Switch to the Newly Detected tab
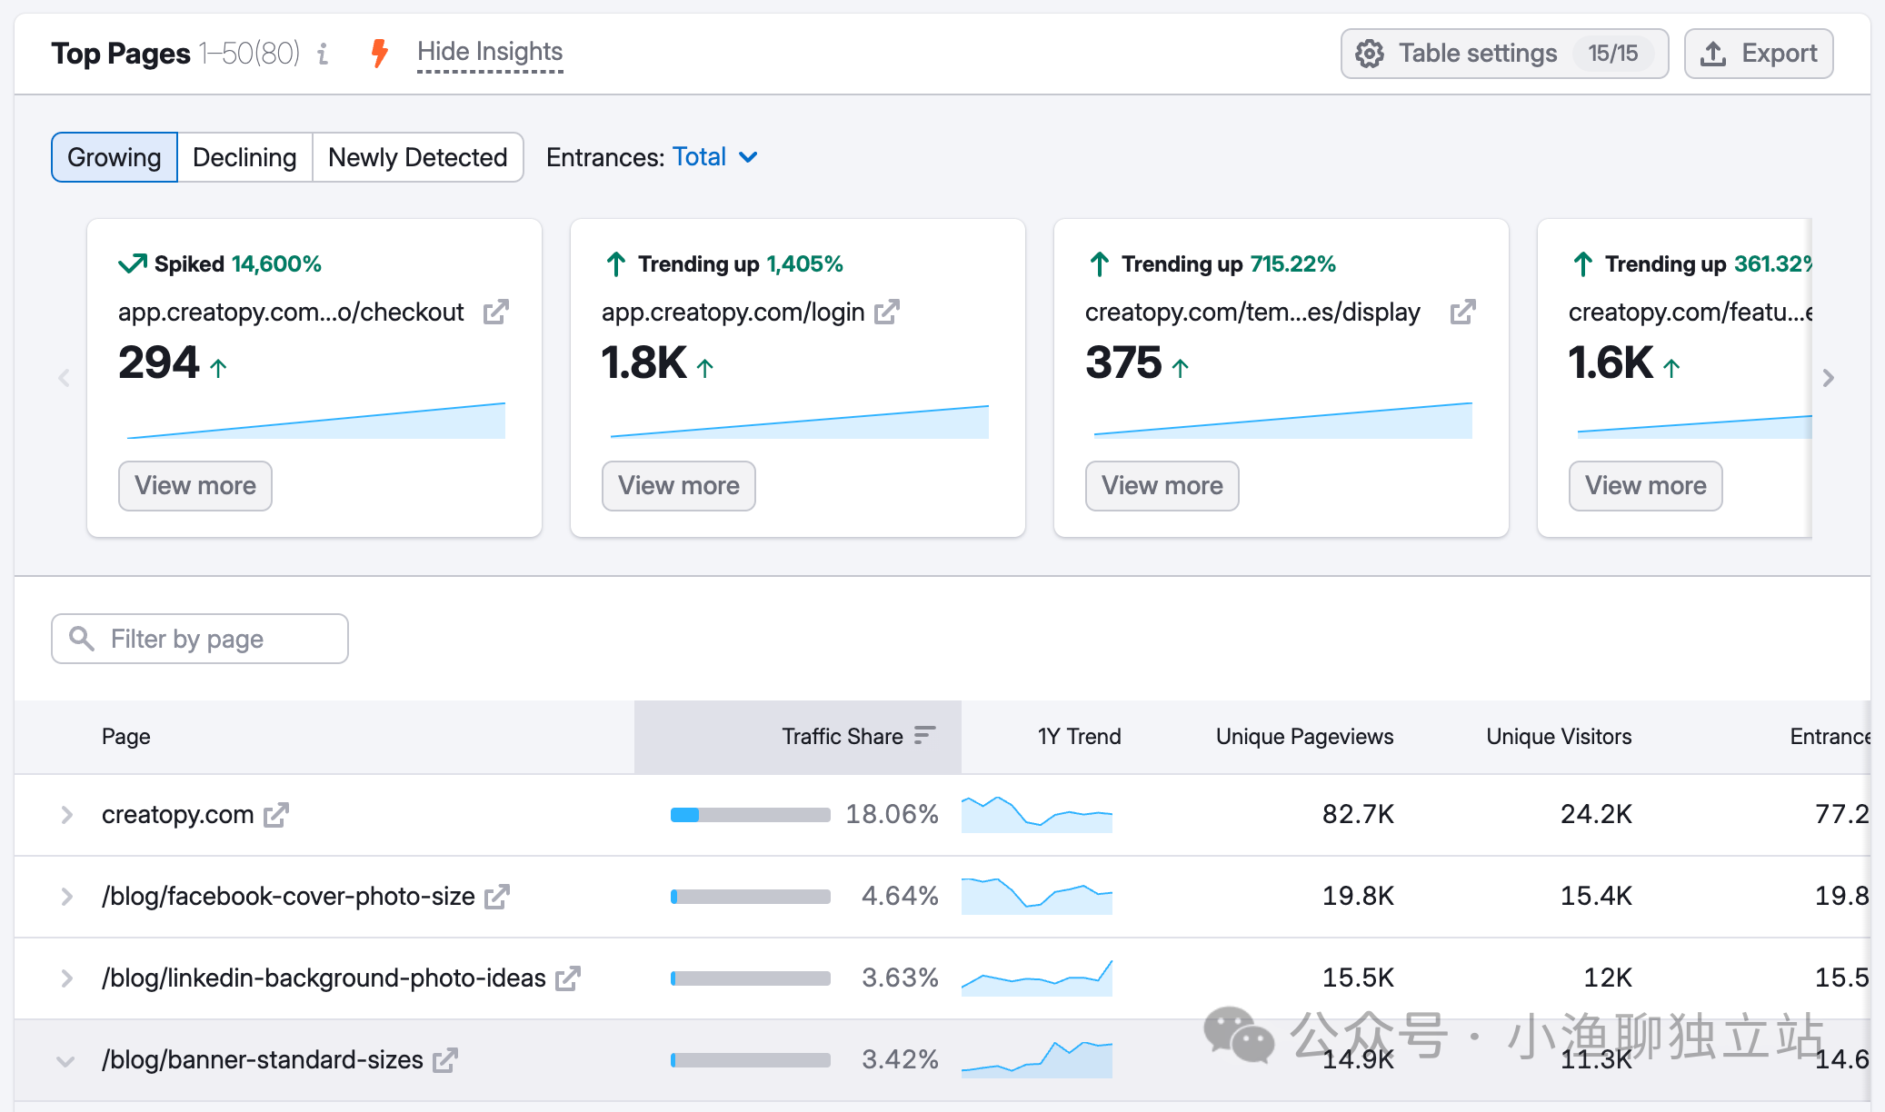Image resolution: width=1885 pixels, height=1112 pixels. [x=418, y=157]
